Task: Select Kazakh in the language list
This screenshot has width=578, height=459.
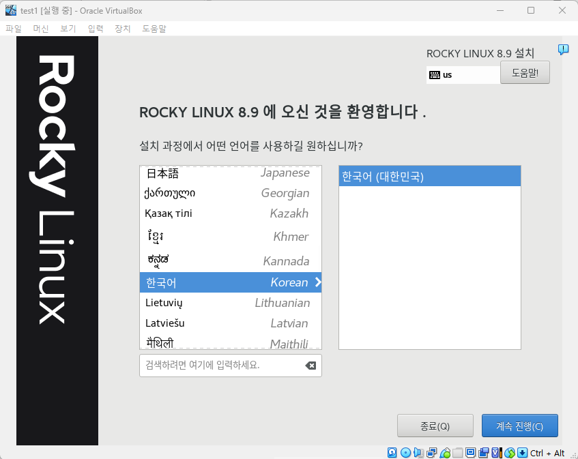Action: tap(231, 213)
